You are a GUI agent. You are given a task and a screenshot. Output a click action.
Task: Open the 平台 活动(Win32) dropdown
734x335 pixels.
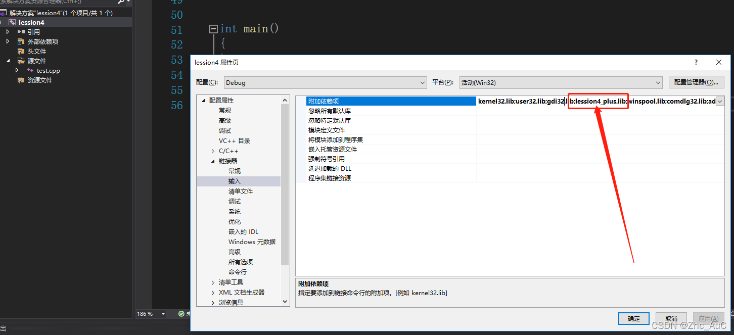coord(561,82)
